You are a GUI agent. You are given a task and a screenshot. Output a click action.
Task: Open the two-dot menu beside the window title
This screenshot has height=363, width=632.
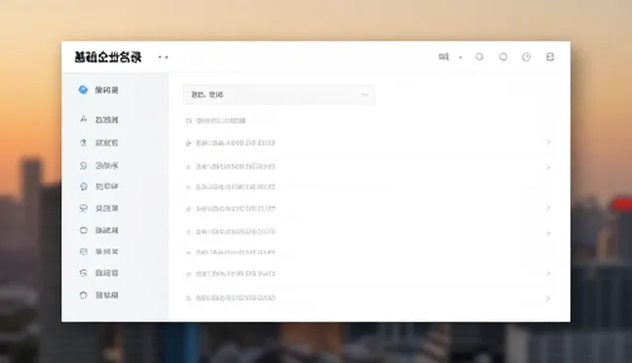coord(163,57)
